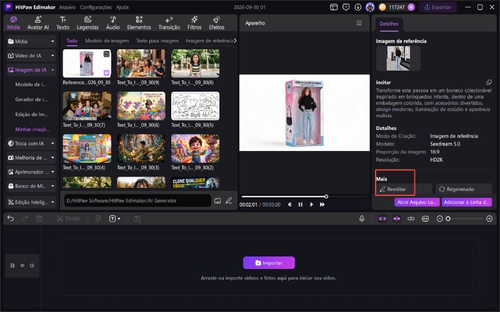Click the fit timeline to width icon
This screenshot has width=500, height=312.
pos(426,219)
